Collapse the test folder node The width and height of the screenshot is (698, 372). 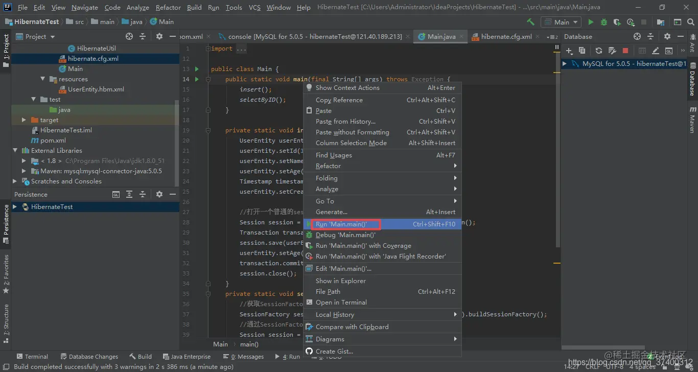pos(33,100)
